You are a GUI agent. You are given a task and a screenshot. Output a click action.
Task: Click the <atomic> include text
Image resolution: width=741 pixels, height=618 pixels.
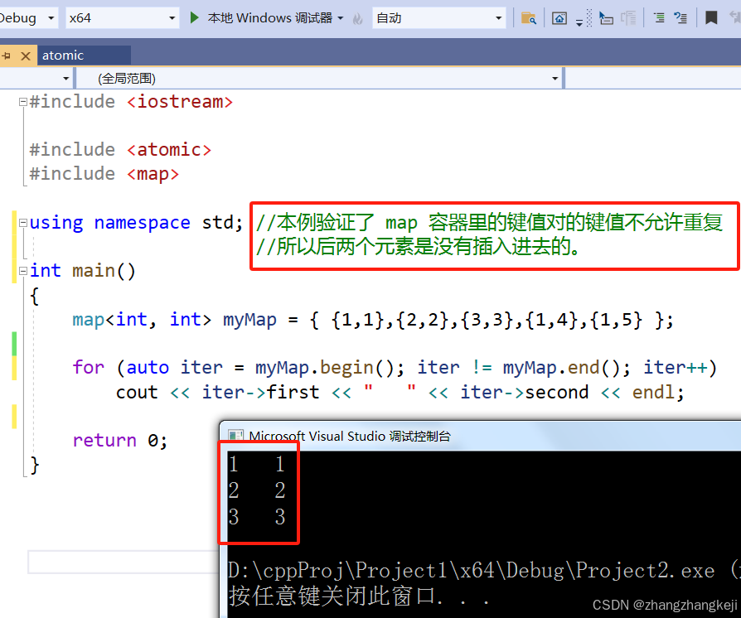(x=169, y=150)
